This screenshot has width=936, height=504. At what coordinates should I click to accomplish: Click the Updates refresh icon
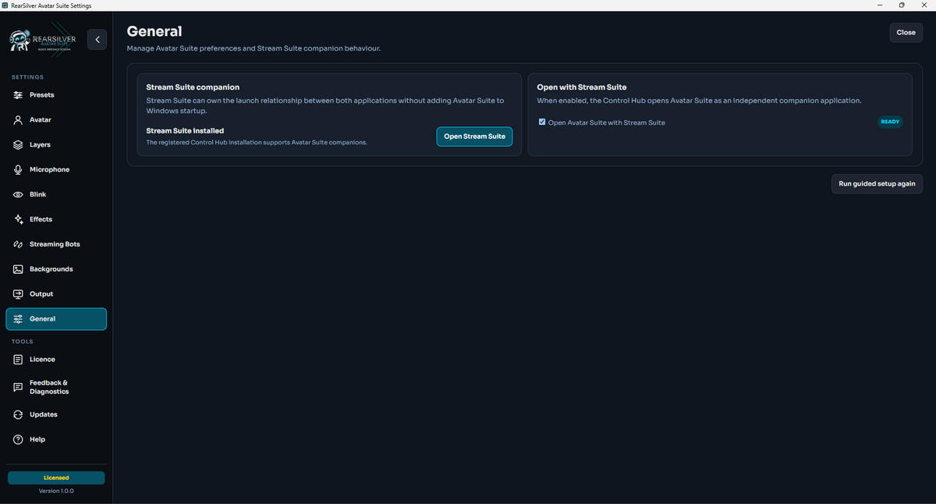19,414
